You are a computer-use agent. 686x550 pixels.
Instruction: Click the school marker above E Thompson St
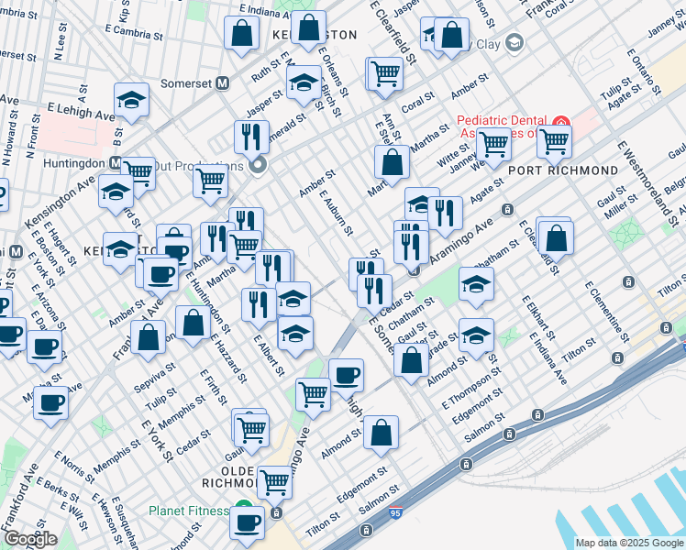point(476,338)
